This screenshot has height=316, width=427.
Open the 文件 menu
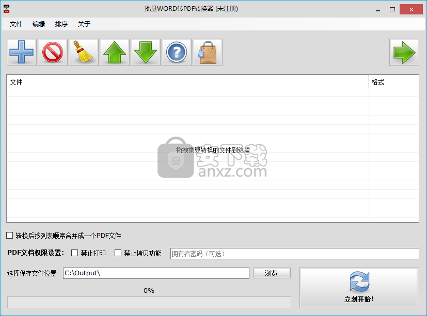(16, 24)
